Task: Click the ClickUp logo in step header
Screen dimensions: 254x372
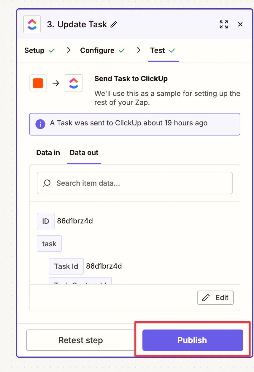Action: [32, 24]
